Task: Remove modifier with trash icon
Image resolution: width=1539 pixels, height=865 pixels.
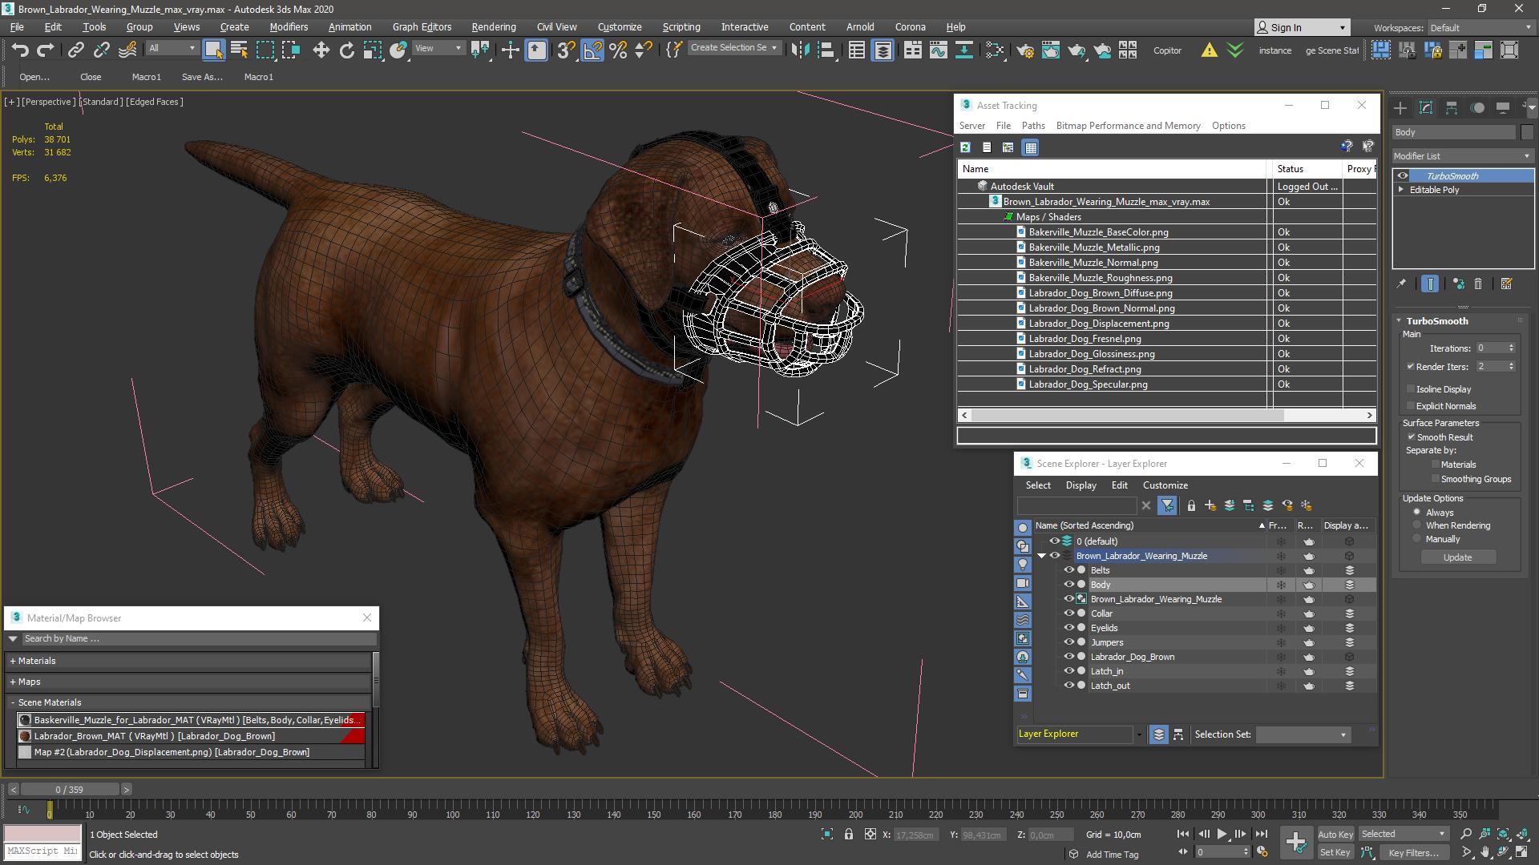Action: tap(1478, 284)
